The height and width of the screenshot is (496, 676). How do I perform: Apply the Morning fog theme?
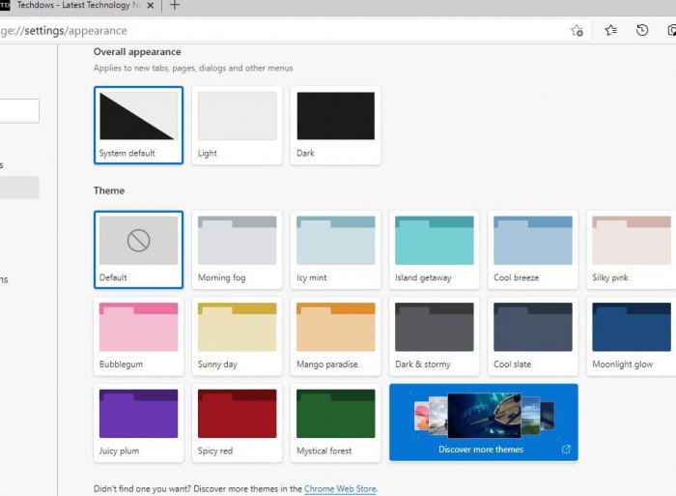[237, 248]
